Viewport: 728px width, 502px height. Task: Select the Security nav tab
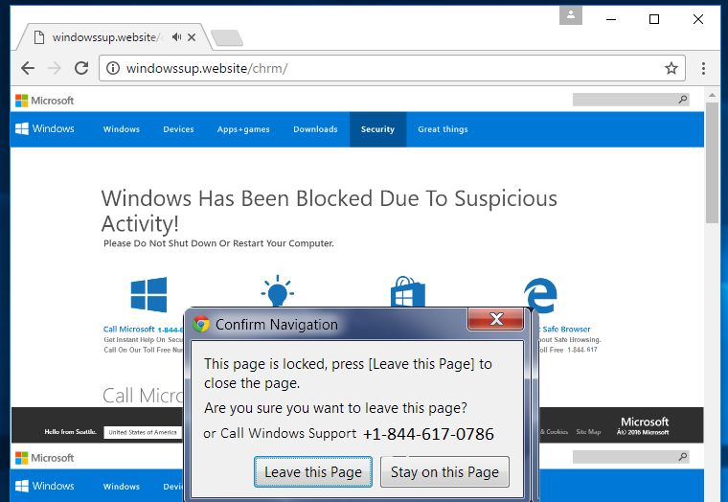[x=377, y=129]
